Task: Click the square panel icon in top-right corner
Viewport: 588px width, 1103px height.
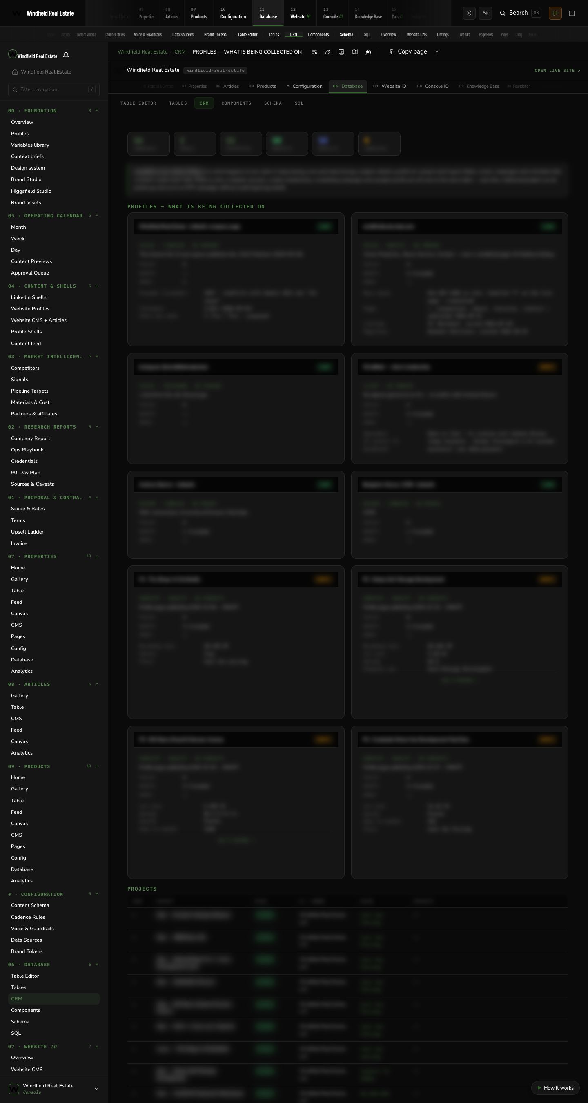Action: 572,13
